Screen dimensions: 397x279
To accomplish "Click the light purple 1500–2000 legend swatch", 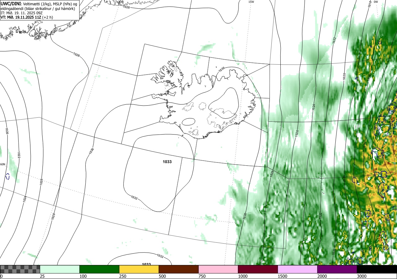I will click(x=298, y=269).
